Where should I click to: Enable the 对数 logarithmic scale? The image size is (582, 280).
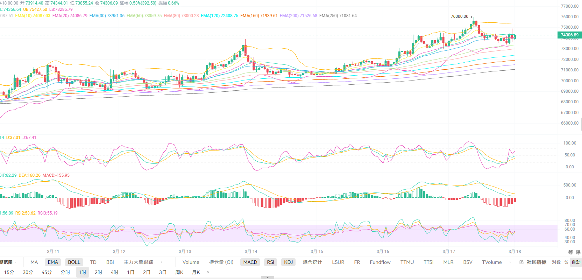[x=556, y=262]
